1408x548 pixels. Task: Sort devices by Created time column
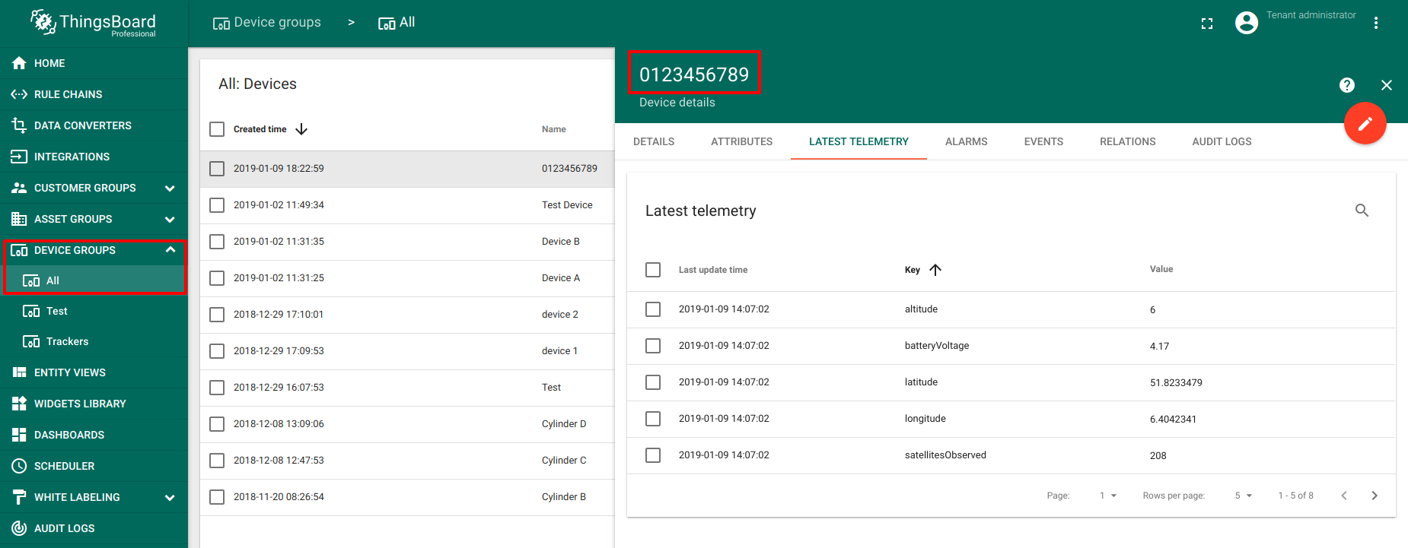point(260,129)
